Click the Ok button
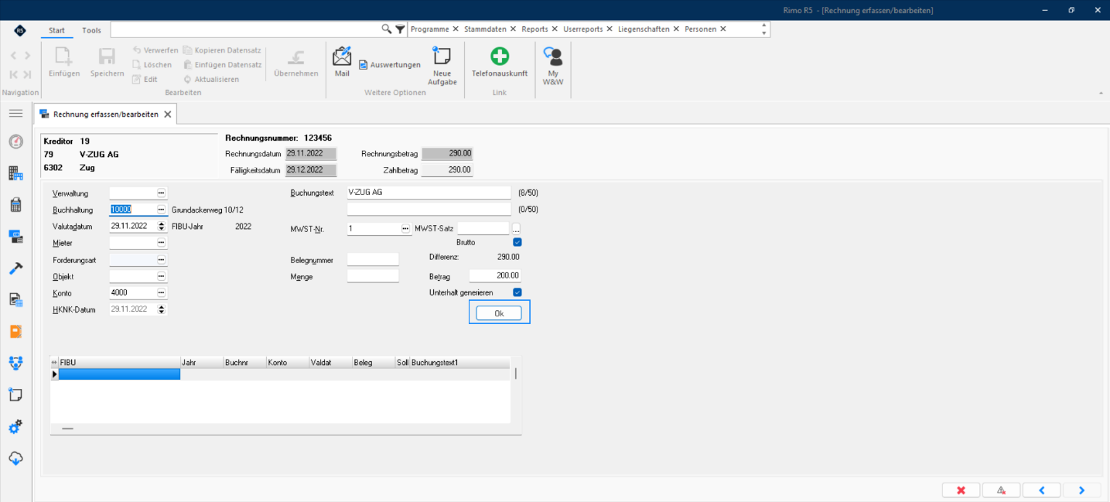Image resolution: width=1110 pixels, height=502 pixels. click(x=499, y=313)
